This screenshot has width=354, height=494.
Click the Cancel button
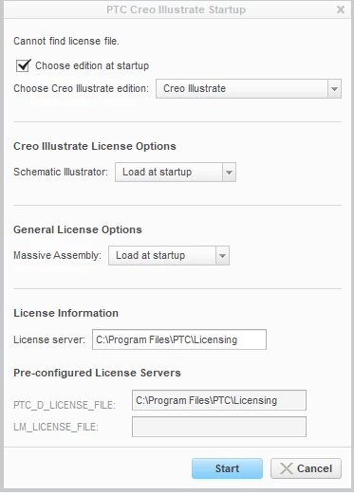306,468
